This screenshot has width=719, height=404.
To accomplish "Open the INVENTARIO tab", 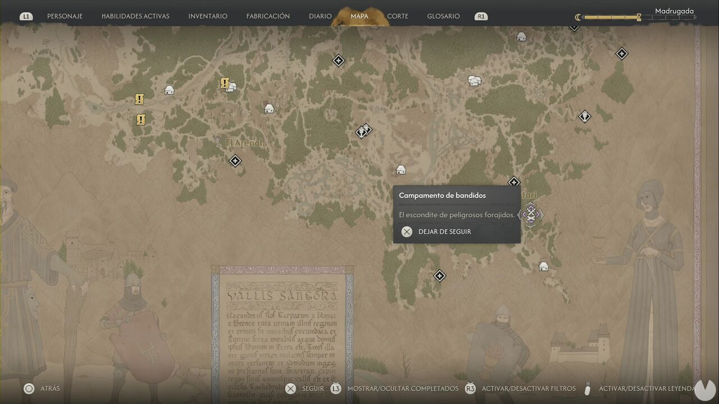I will point(208,16).
